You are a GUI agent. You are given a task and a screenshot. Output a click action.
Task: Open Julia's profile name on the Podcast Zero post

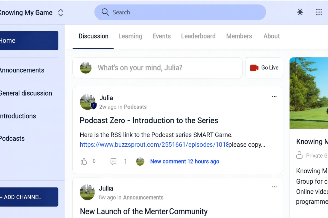106,98
